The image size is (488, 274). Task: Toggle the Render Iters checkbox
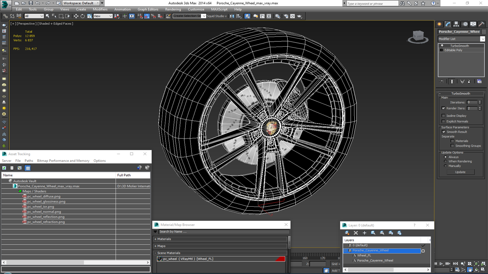[x=444, y=108]
